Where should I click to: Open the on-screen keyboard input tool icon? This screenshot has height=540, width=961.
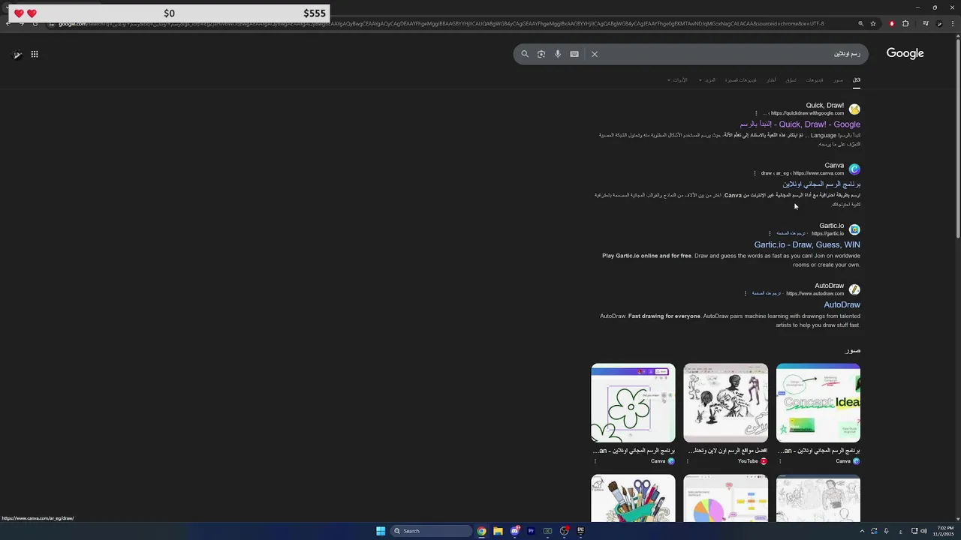pos(574,54)
